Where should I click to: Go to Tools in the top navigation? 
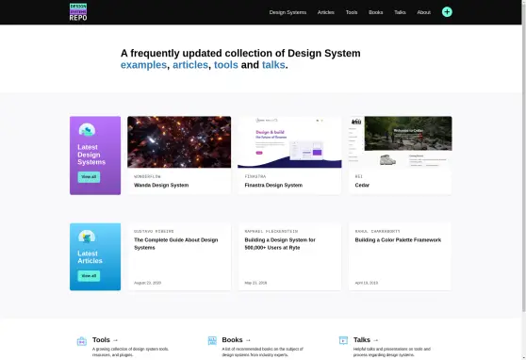[352, 12]
